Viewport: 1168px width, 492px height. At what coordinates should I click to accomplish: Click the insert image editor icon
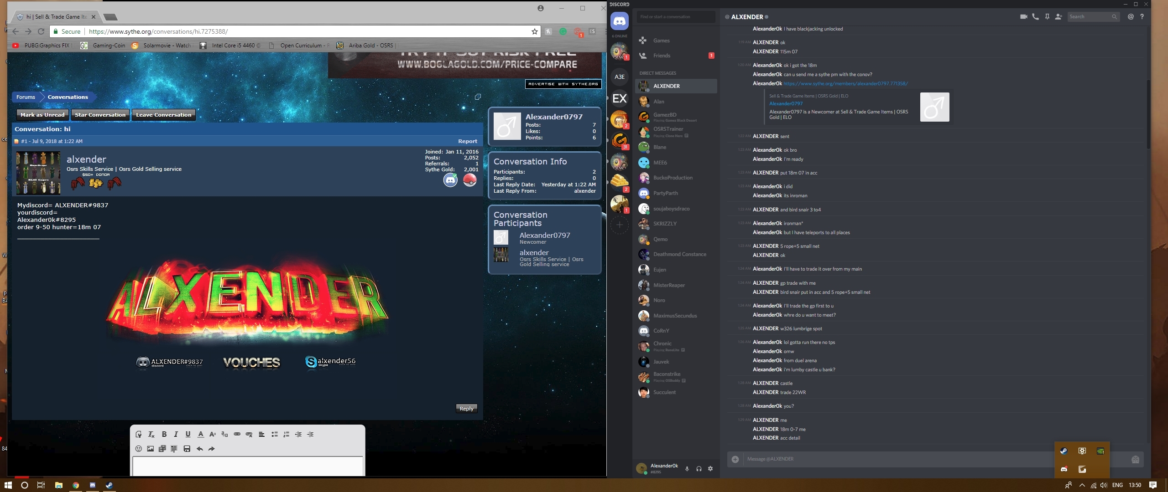pyautogui.click(x=151, y=449)
